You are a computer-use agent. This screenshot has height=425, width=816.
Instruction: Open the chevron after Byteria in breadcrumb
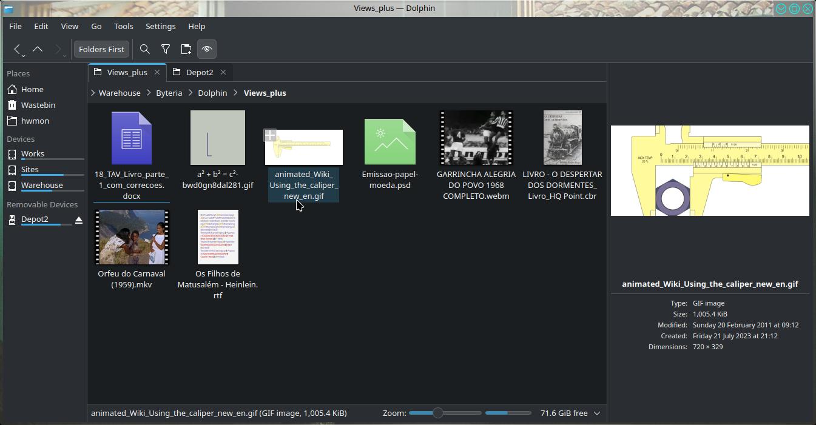coord(190,93)
